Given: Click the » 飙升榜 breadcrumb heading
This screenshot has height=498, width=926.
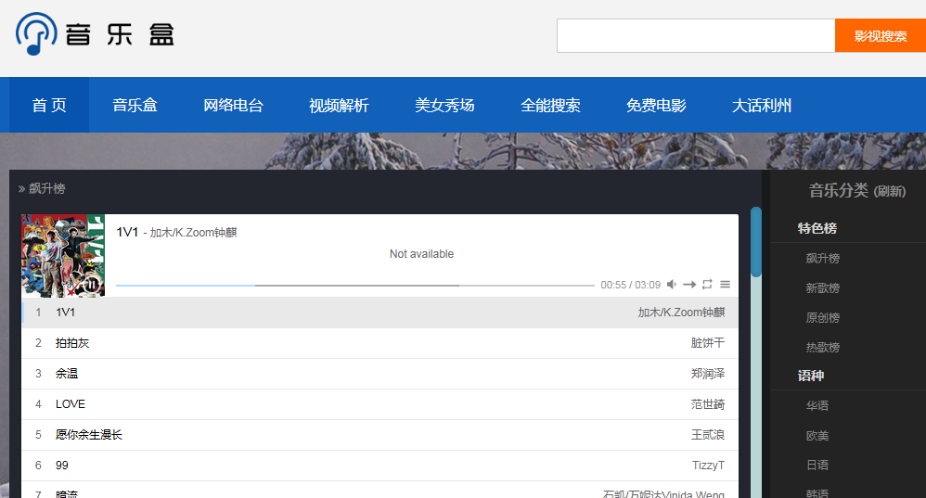Looking at the screenshot, I should point(42,189).
